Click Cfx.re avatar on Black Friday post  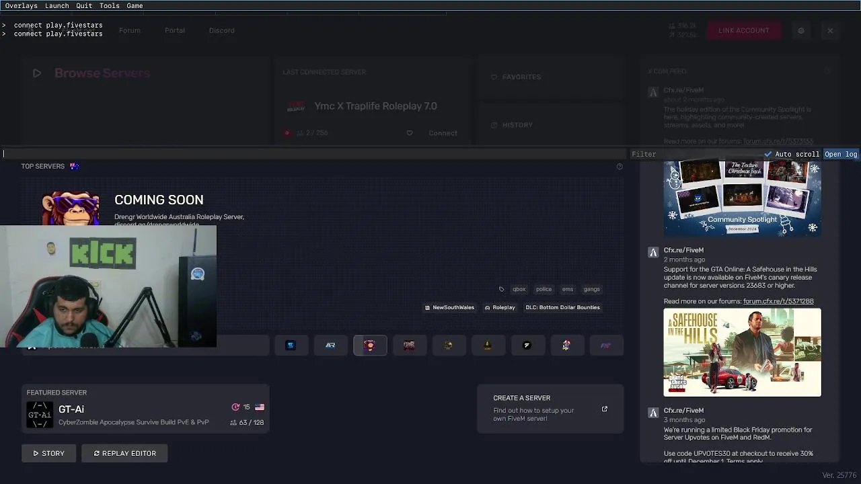click(x=652, y=413)
